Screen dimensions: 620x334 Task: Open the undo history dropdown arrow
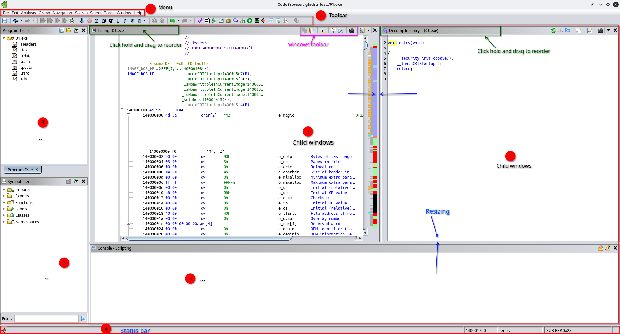[178, 21]
